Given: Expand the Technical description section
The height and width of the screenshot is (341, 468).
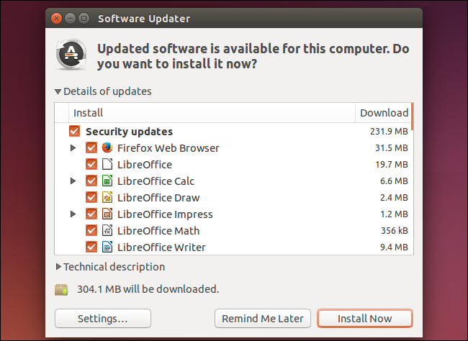Looking at the screenshot, I should point(58,267).
